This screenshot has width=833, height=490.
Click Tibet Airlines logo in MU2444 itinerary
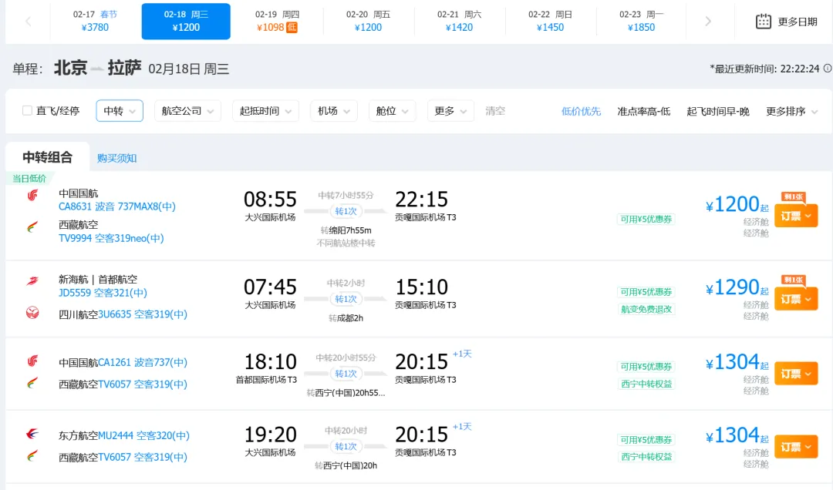click(32, 455)
